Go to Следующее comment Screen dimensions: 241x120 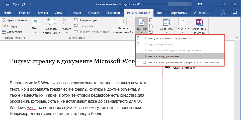[84, 26]
